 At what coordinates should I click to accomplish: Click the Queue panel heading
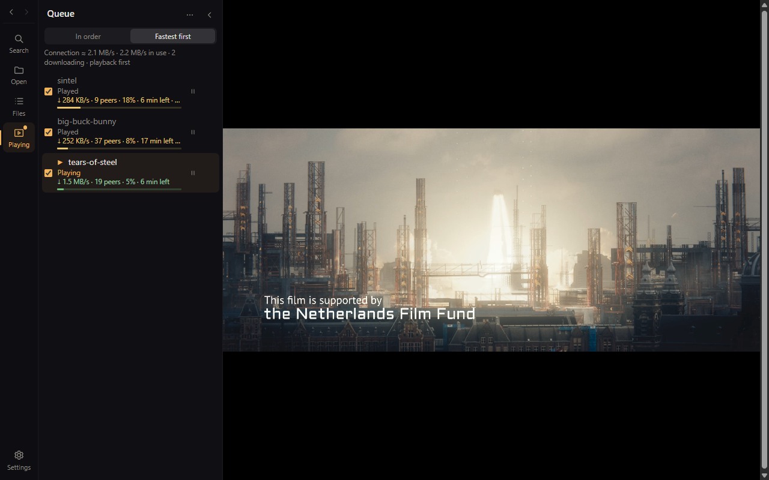click(x=61, y=14)
